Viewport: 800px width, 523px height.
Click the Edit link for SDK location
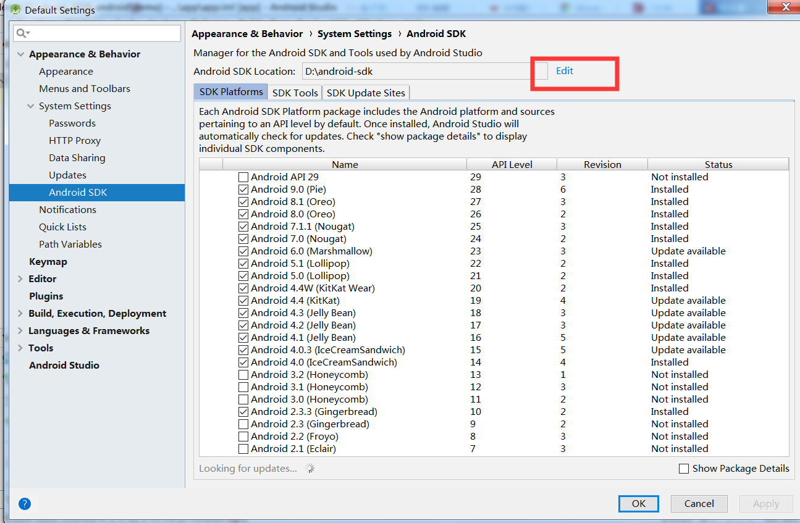point(565,71)
